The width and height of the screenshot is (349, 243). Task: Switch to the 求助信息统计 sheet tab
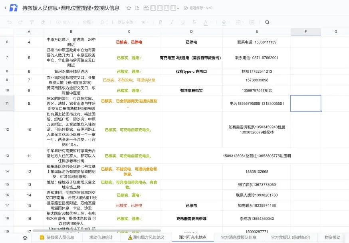(101, 237)
